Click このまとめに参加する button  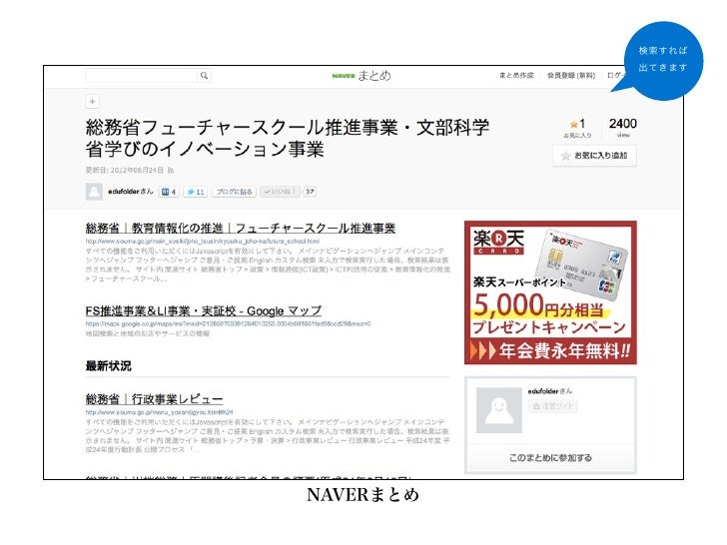[x=550, y=457]
